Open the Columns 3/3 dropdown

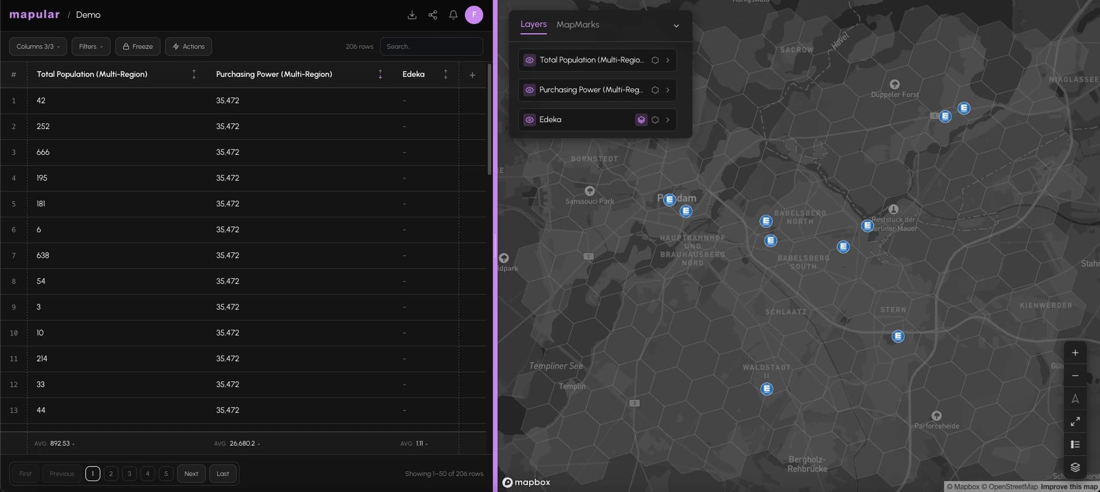tap(38, 46)
